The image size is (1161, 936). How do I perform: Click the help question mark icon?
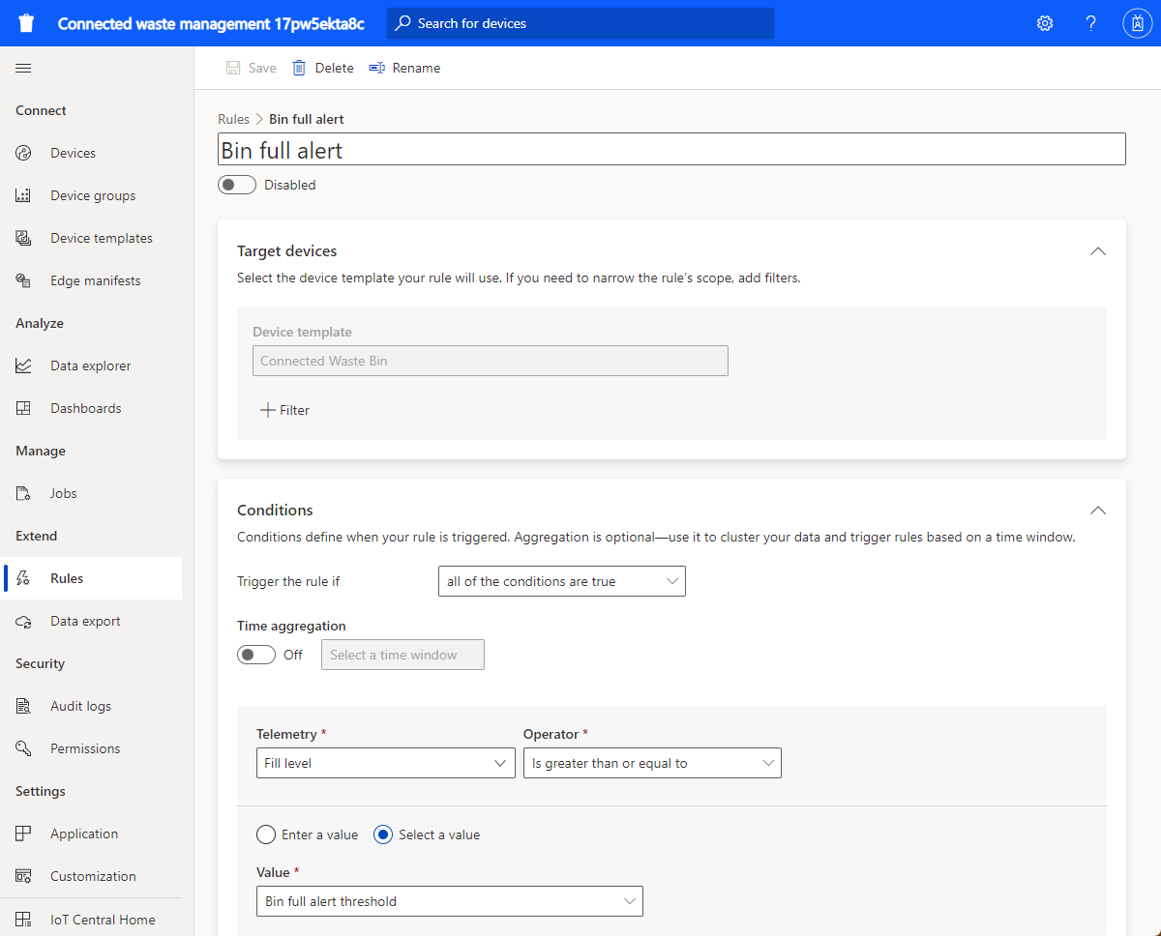(1090, 23)
